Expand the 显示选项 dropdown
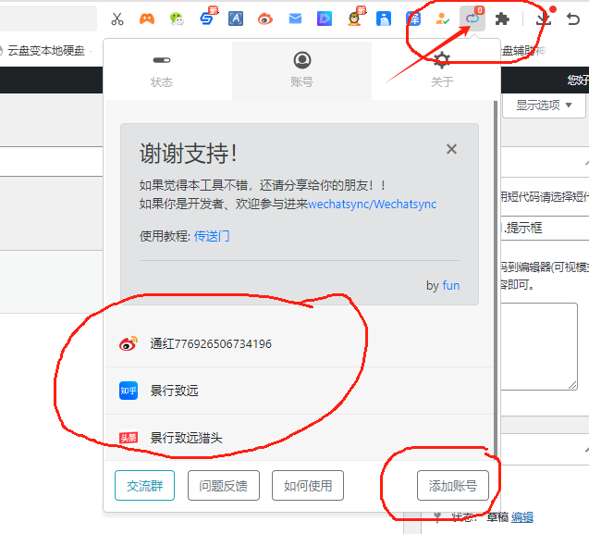 click(x=544, y=105)
